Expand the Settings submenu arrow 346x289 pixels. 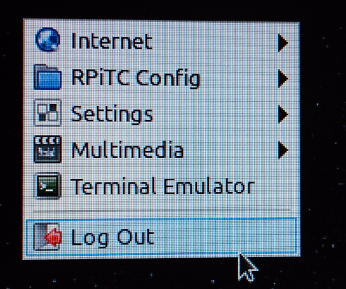(283, 114)
